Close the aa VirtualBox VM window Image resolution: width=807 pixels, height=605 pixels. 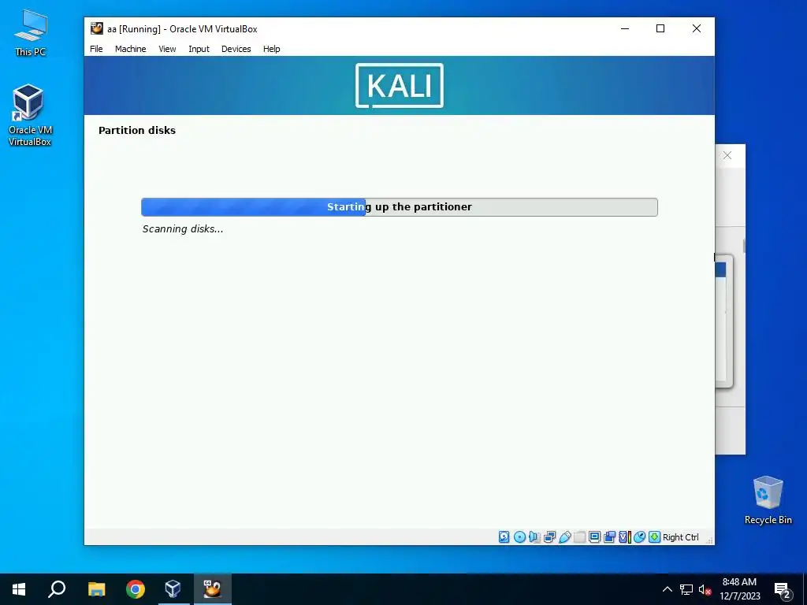(x=697, y=29)
